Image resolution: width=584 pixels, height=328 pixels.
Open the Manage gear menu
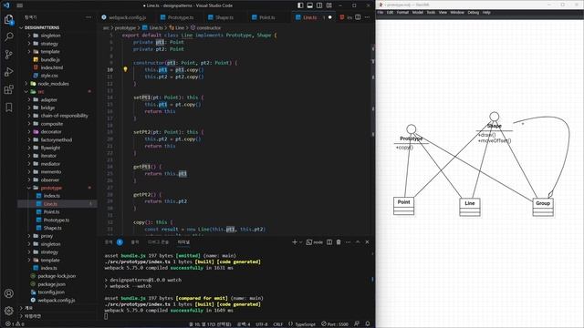click(x=8, y=310)
